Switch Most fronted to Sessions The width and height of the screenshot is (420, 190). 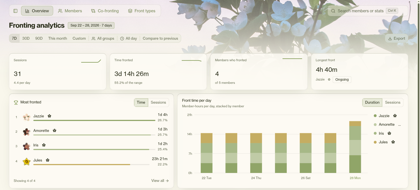pyautogui.click(x=158, y=103)
